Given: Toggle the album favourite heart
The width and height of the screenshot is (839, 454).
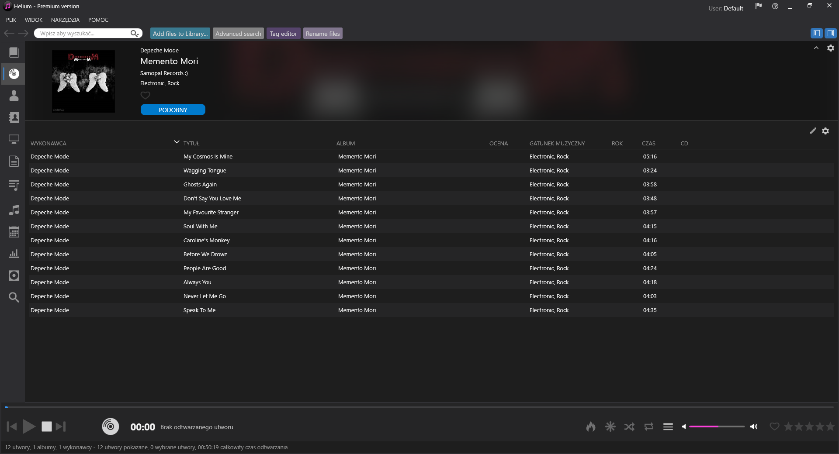Looking at the screenshot, I should pyautogui.click(x=145, y=95).
